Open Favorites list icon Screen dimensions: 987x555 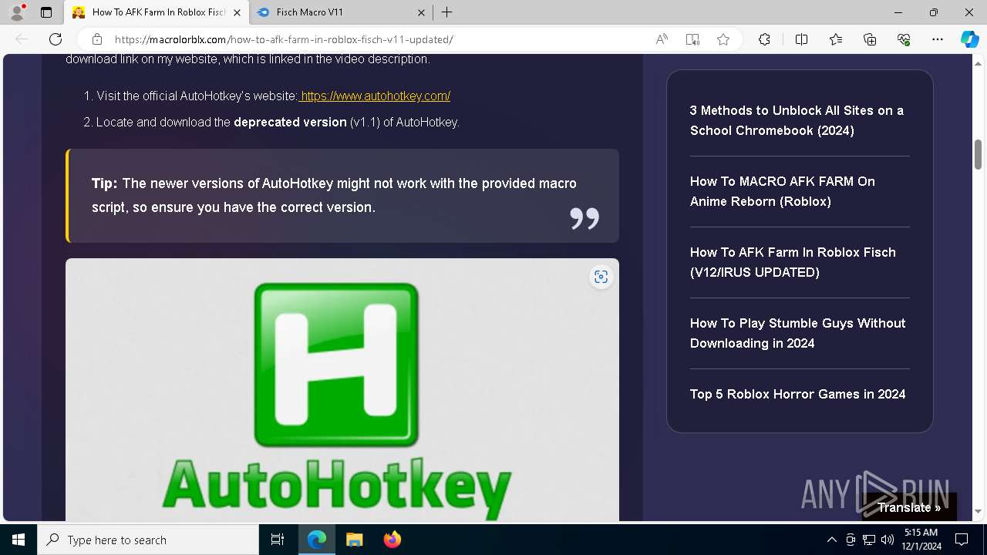pyautogui.click(x=836, y=39)
